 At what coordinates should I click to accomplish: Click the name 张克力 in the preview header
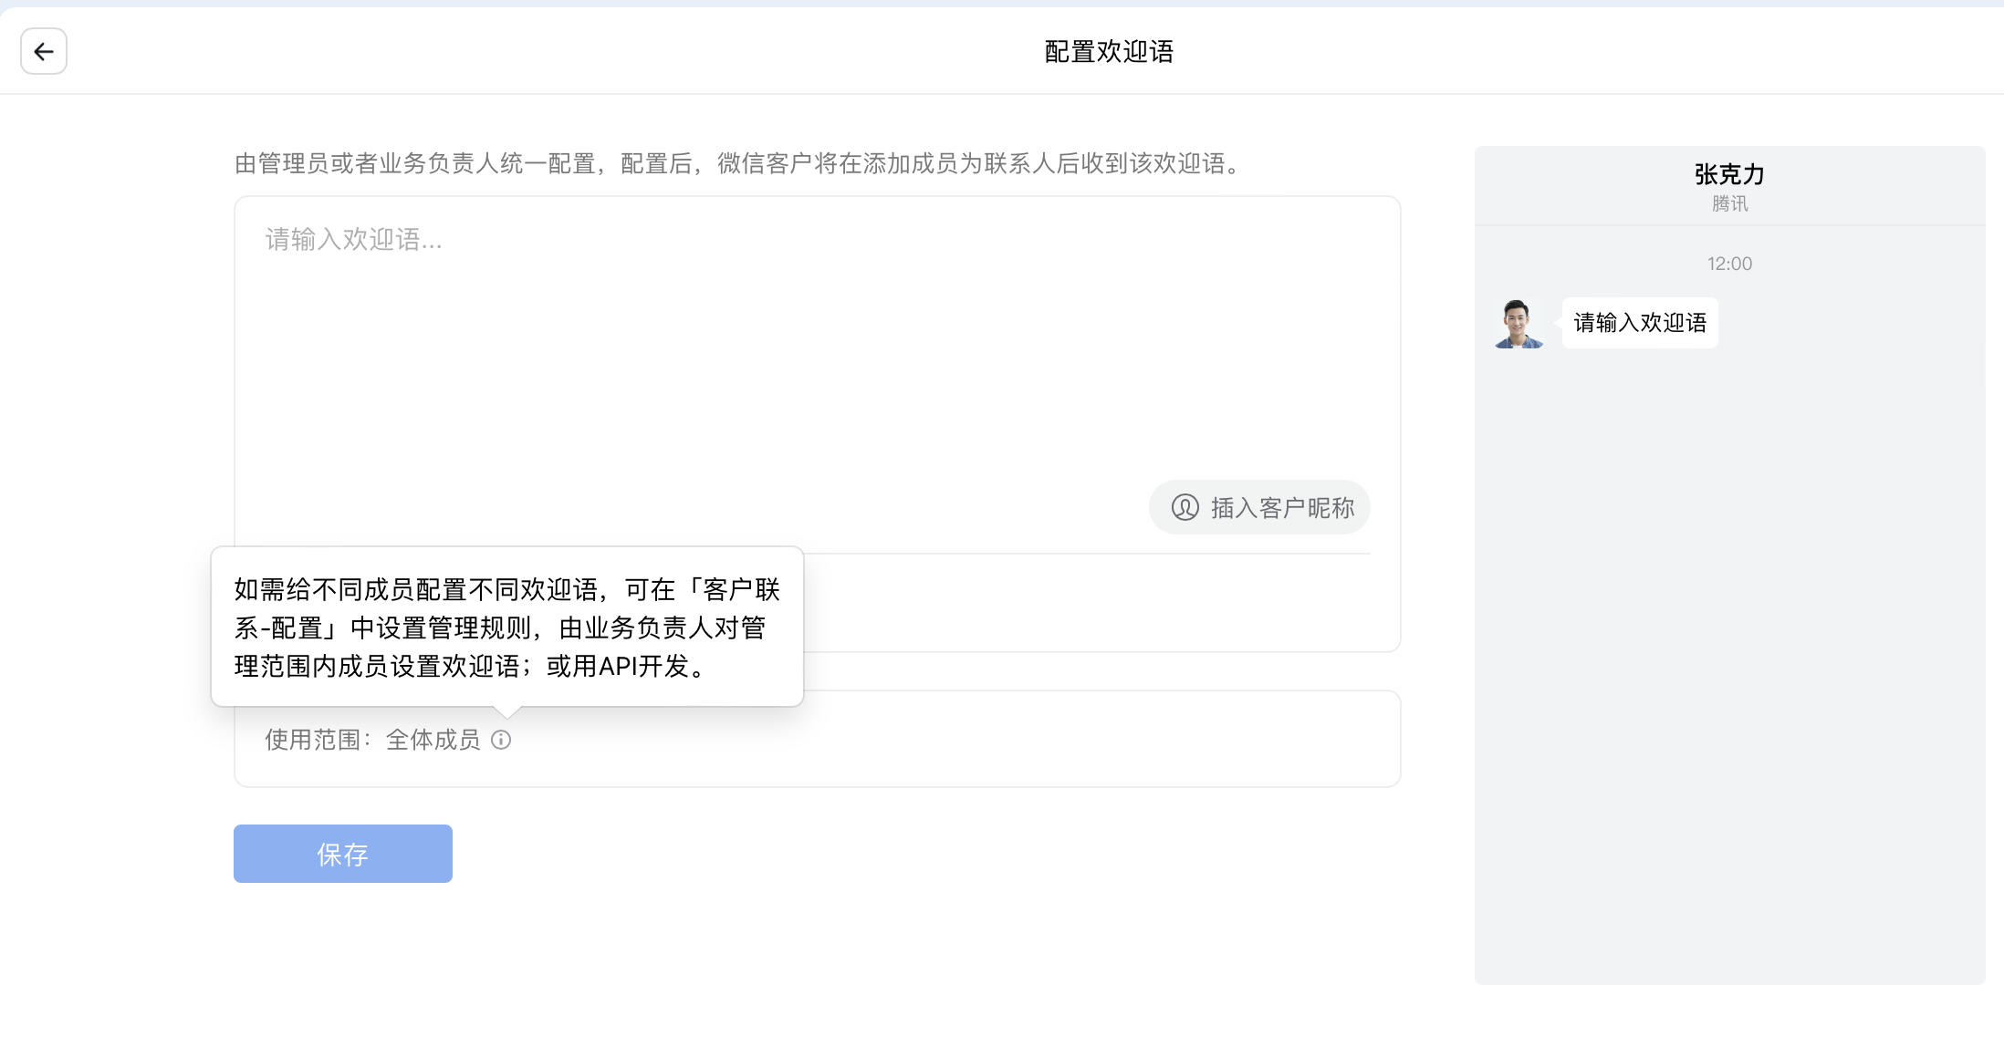click(1729, 173)
